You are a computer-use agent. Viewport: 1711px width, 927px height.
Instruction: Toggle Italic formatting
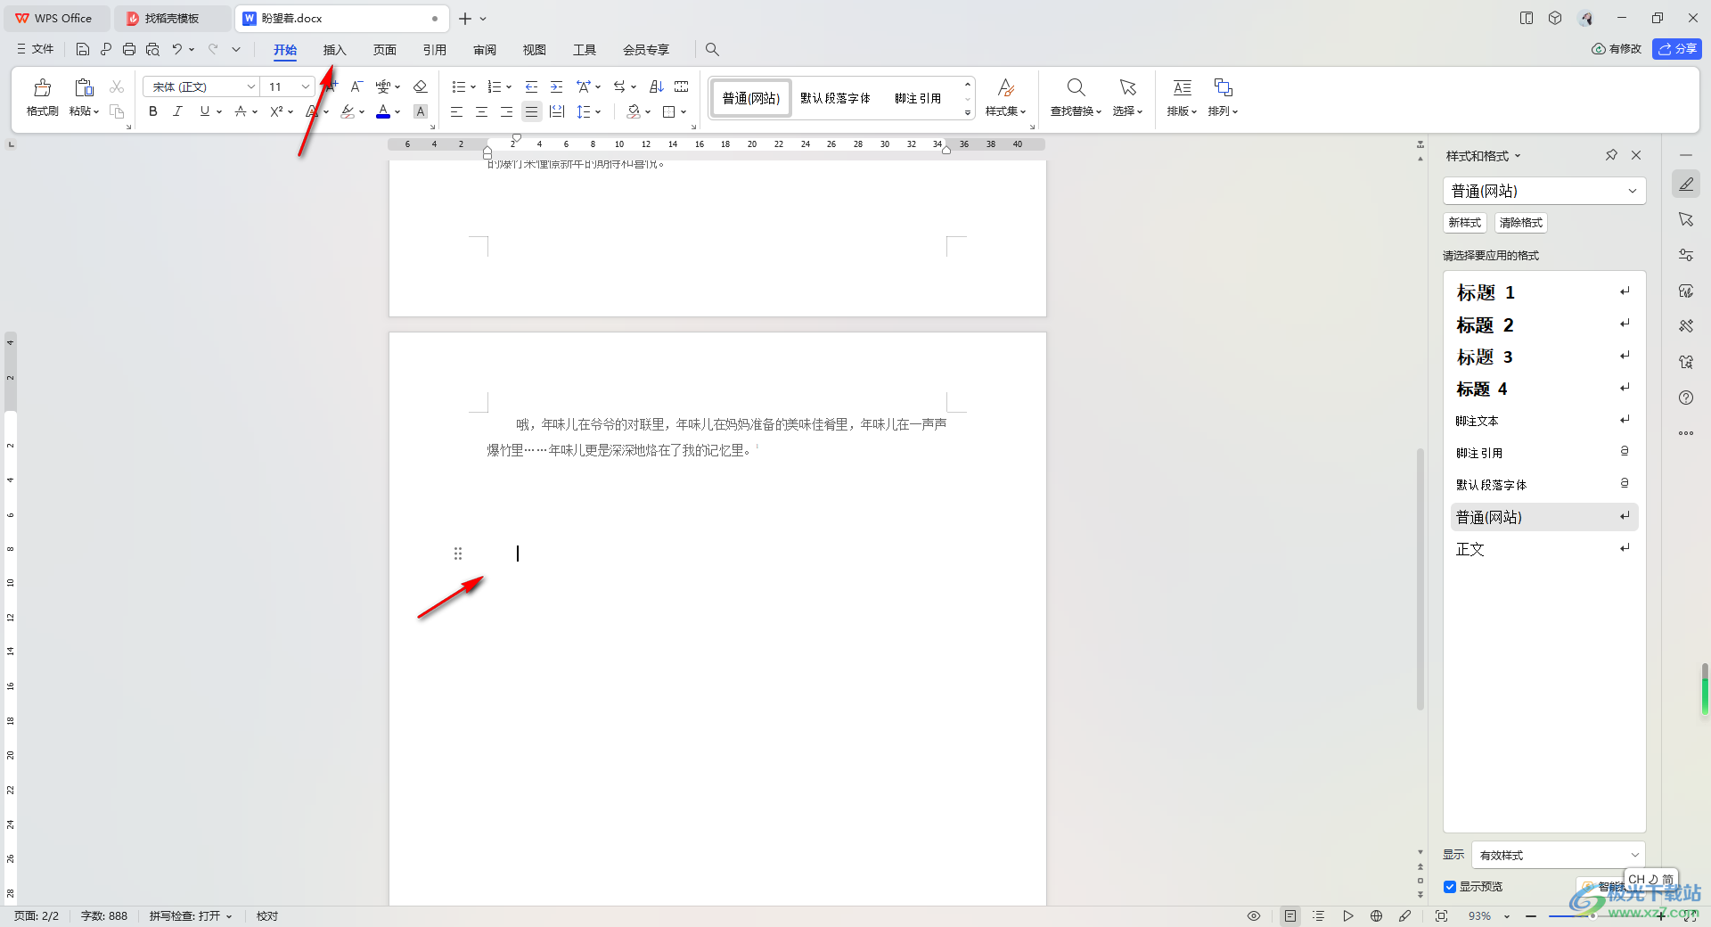pos(177,111)
